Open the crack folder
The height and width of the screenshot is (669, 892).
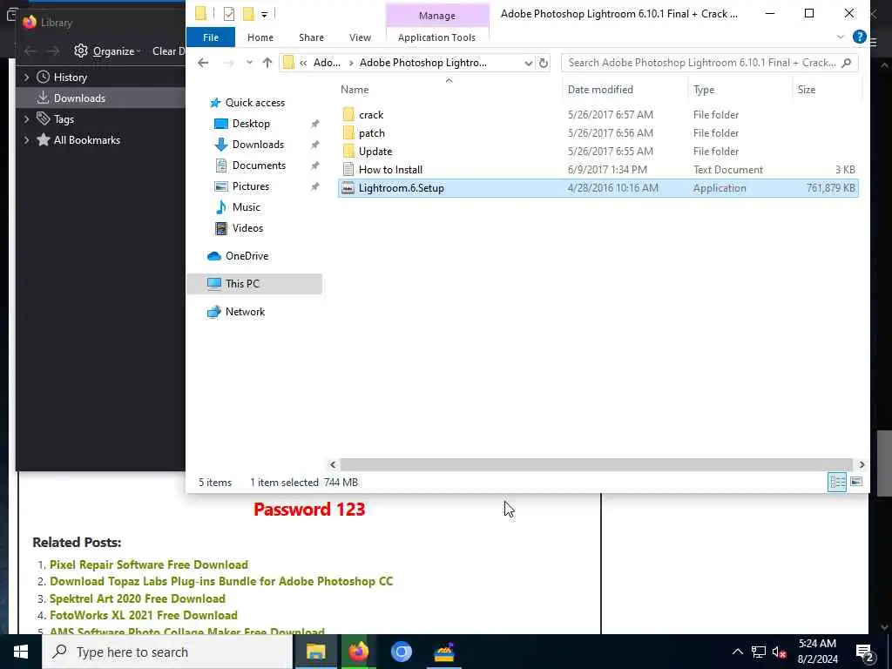coord(371,115)
